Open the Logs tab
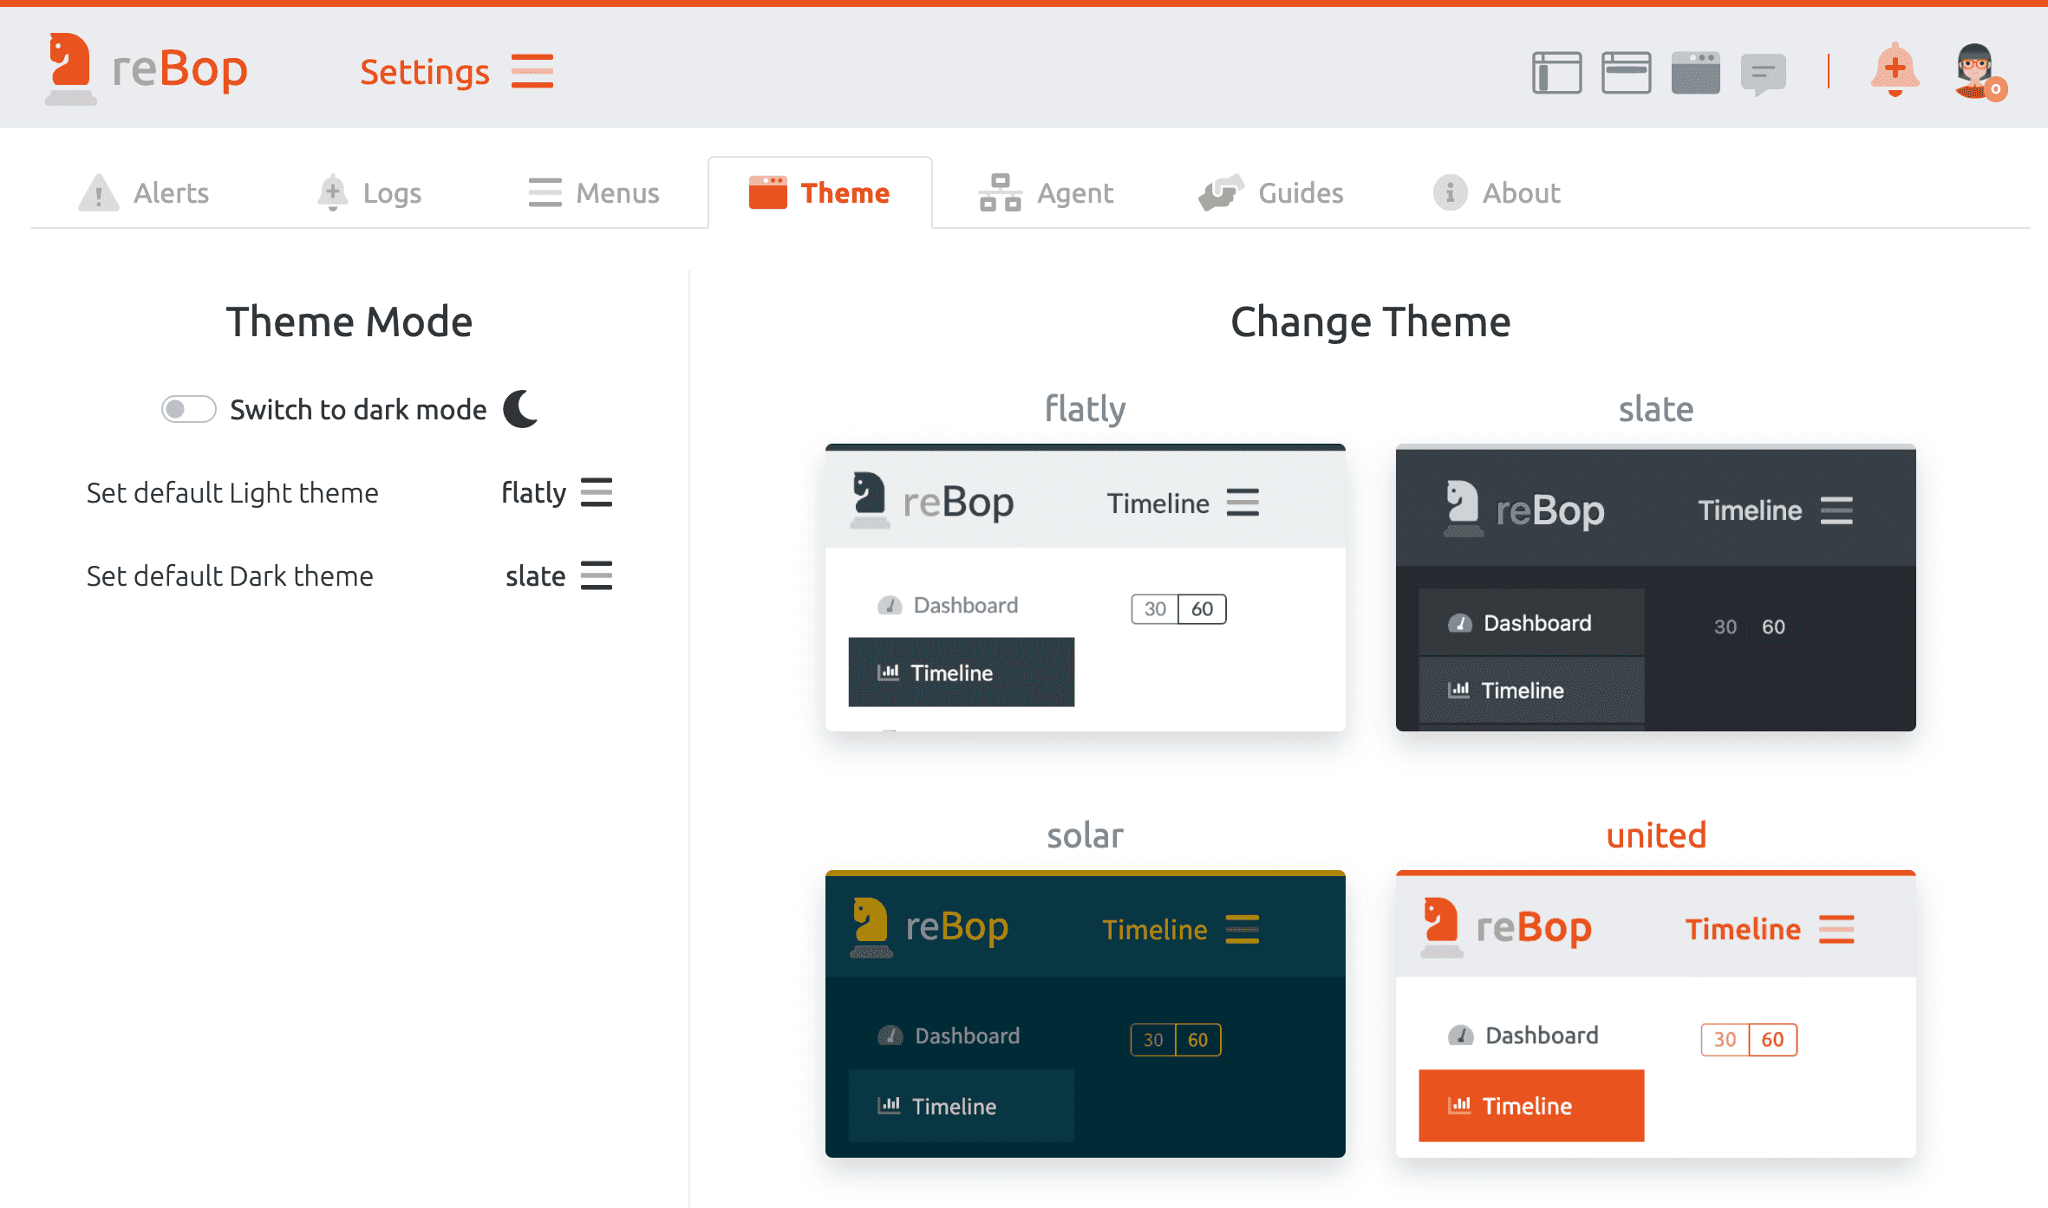The height and width of the screenshot is (1208, 2048). pos(369,192)
